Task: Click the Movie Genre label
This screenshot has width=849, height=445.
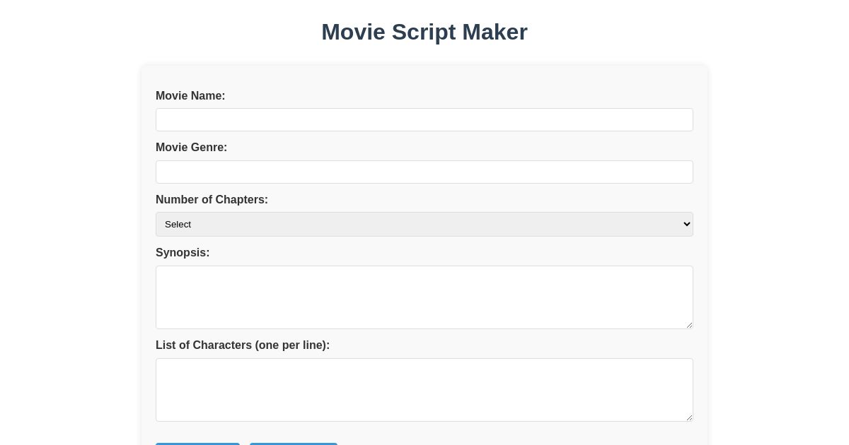Action: tap(191, 148)
